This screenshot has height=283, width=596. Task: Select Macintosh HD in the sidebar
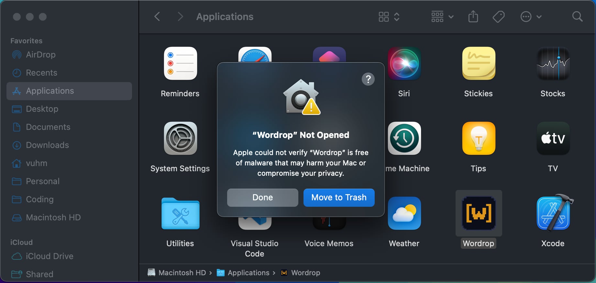click(69, 217)
